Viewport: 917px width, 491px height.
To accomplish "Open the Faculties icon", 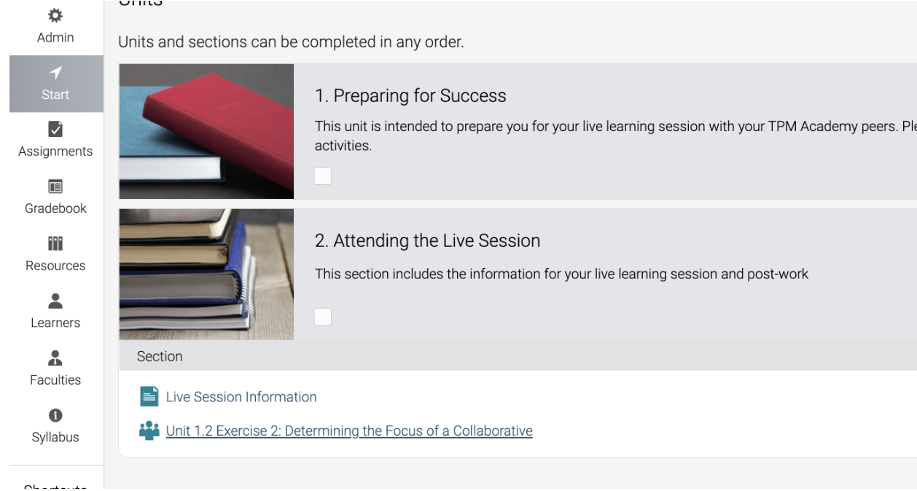I will 55,358.
